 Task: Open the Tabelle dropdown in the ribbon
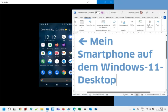[x=81, y=24]
